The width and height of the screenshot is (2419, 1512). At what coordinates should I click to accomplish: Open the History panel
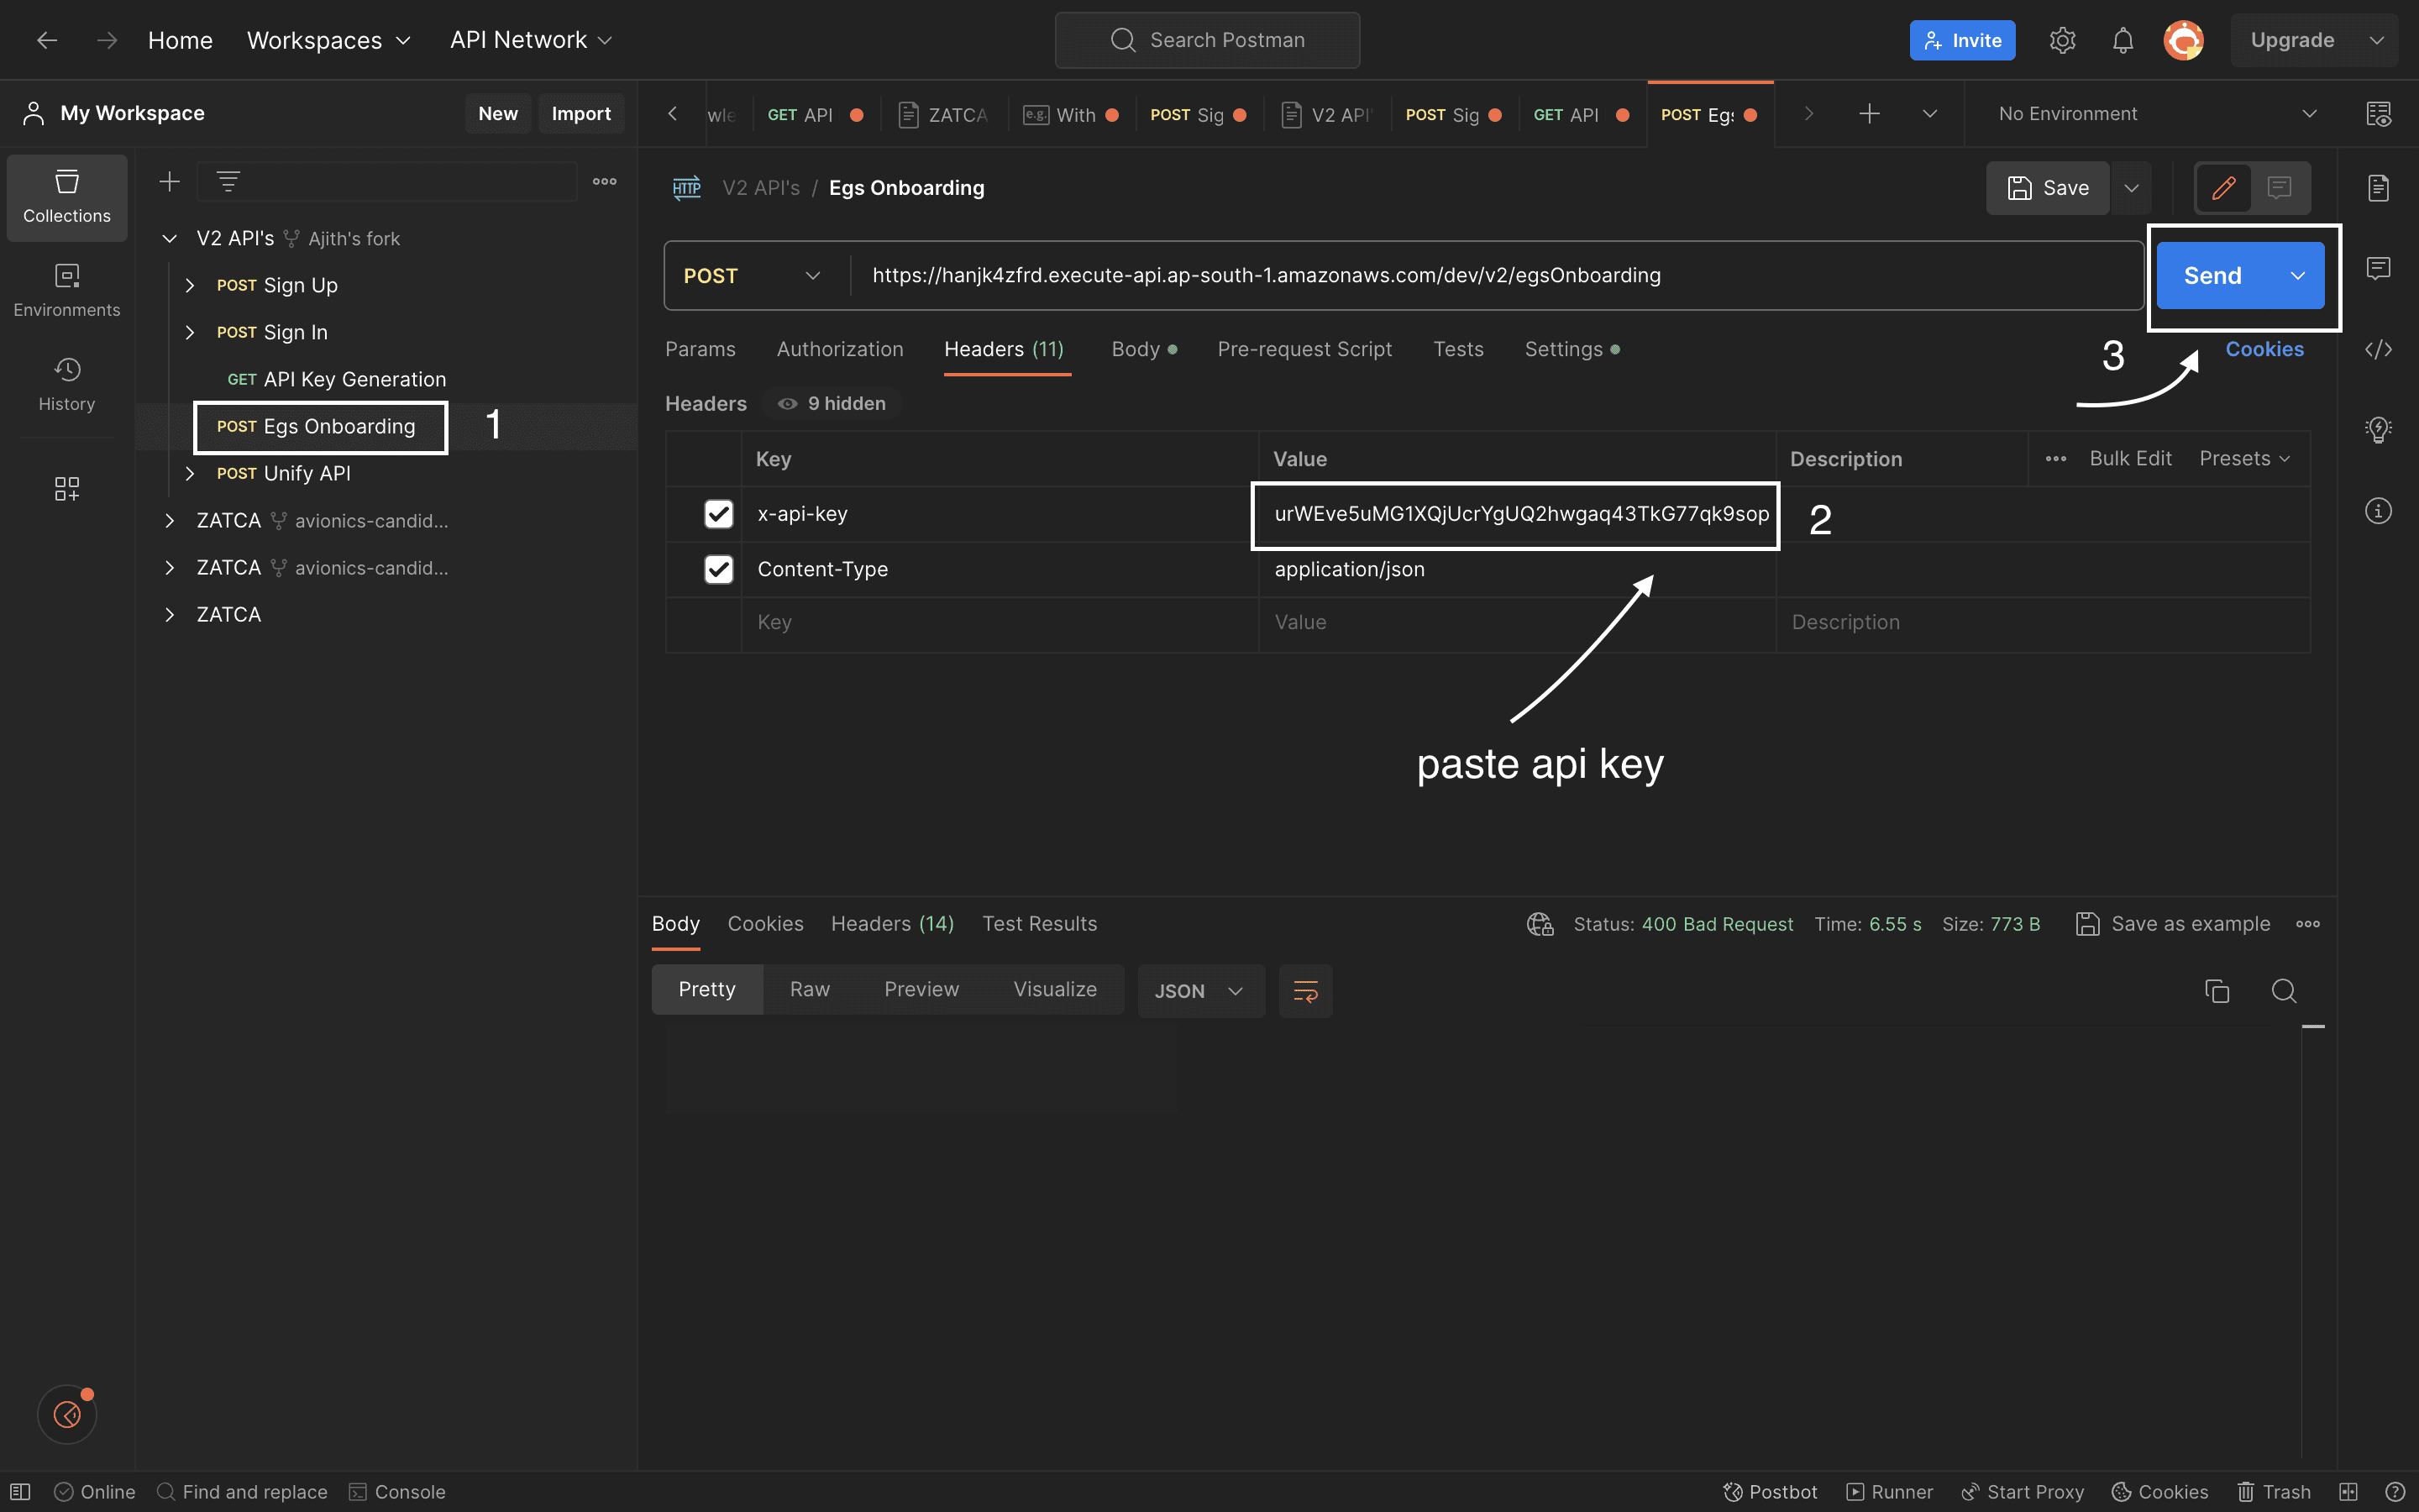[x=66, y=383]
